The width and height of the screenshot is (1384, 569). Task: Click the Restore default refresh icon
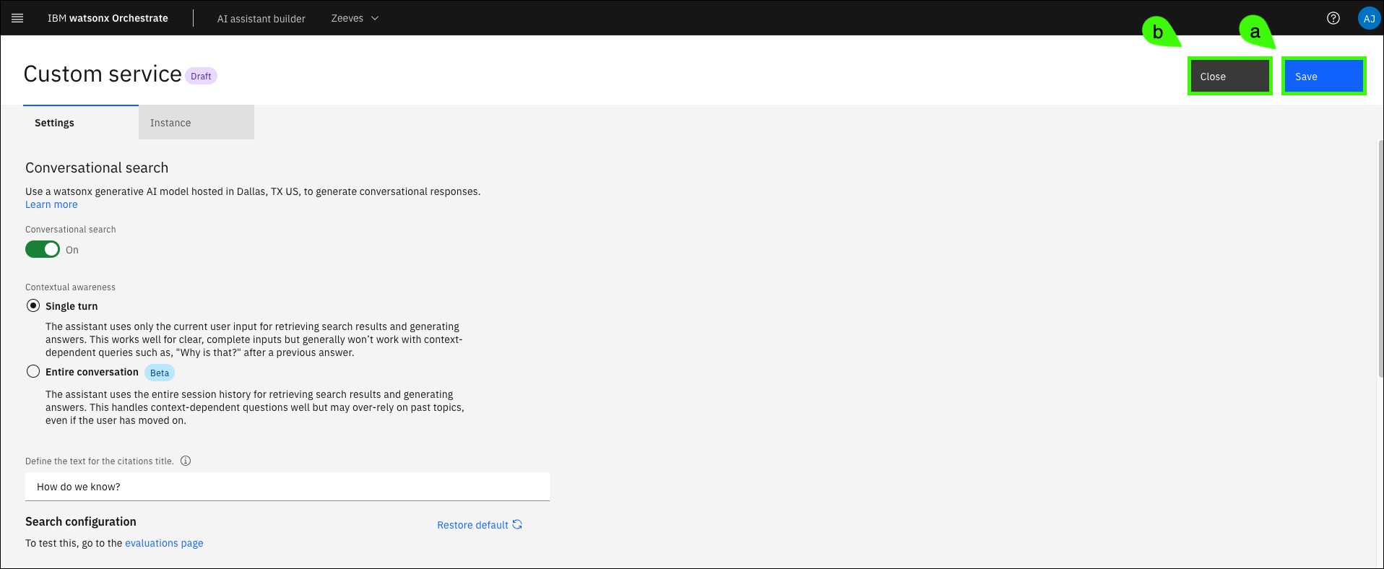517,524
